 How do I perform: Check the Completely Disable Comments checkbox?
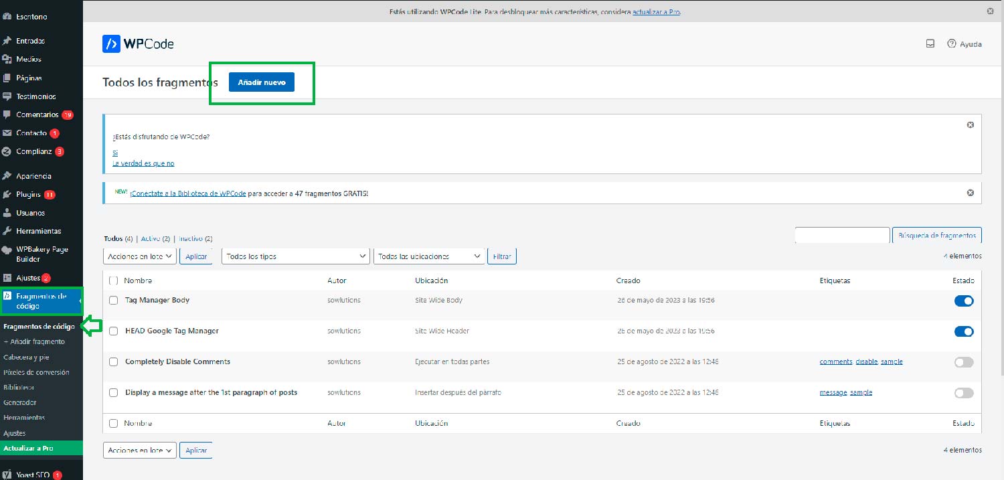[x=114, y=362]
